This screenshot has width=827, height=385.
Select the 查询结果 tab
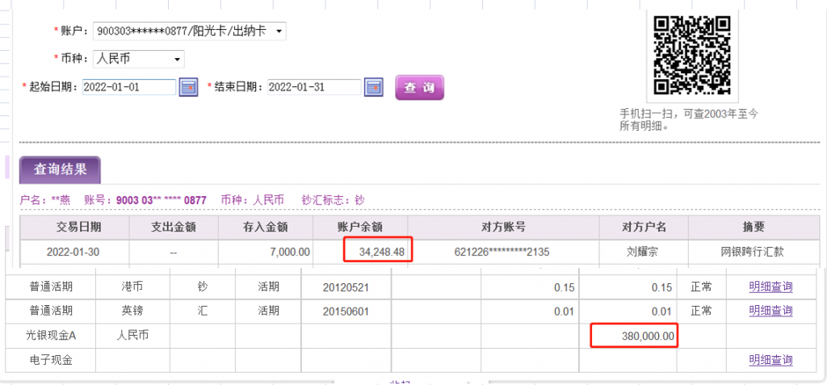pyautogui.click(x=60, y=169)
